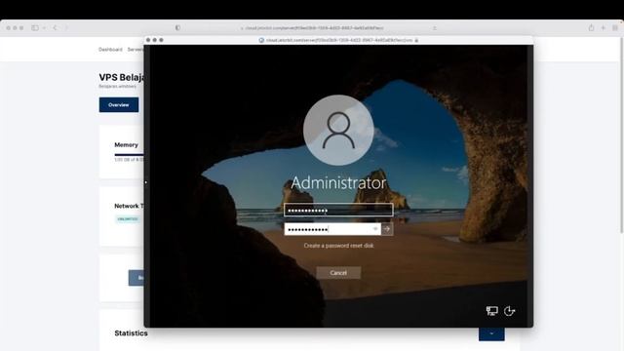The width and height of the screenshot is (624, 351).
Task: Show the tab overview in the rear Safari window
Action: coord(615,28)
